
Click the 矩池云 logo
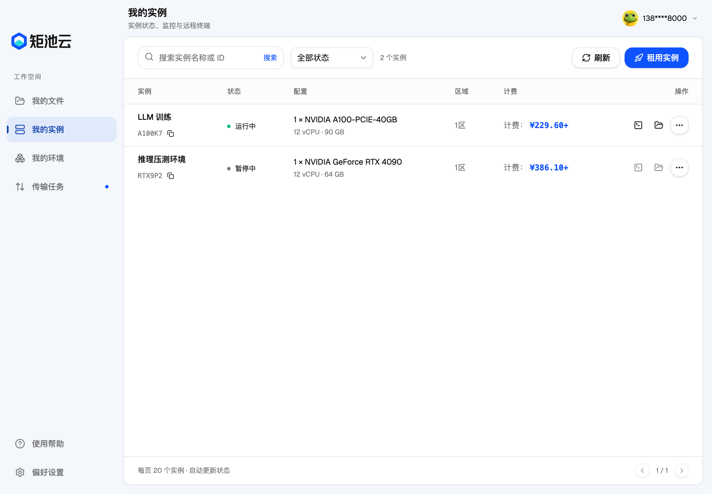pyautogui.click(x=41, y=41)
